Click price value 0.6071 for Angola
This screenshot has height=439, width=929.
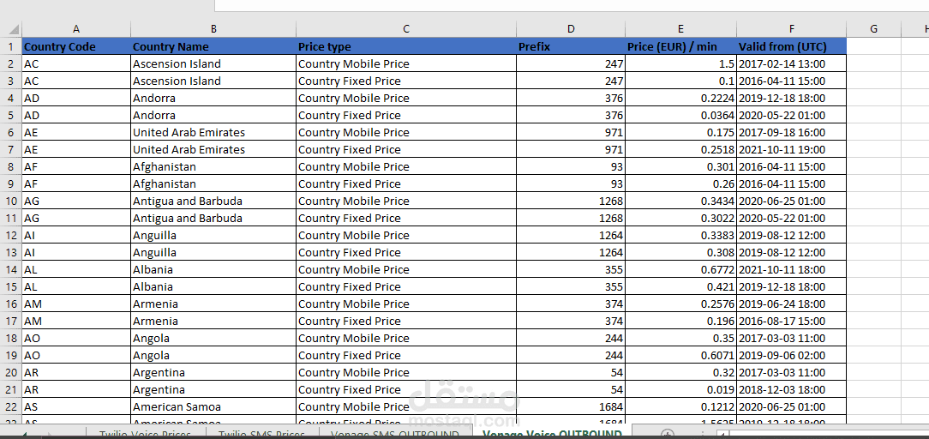[680, 356]
